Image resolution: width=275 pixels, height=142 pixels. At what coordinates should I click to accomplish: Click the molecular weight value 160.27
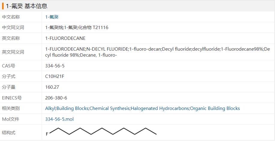point(52,87)
